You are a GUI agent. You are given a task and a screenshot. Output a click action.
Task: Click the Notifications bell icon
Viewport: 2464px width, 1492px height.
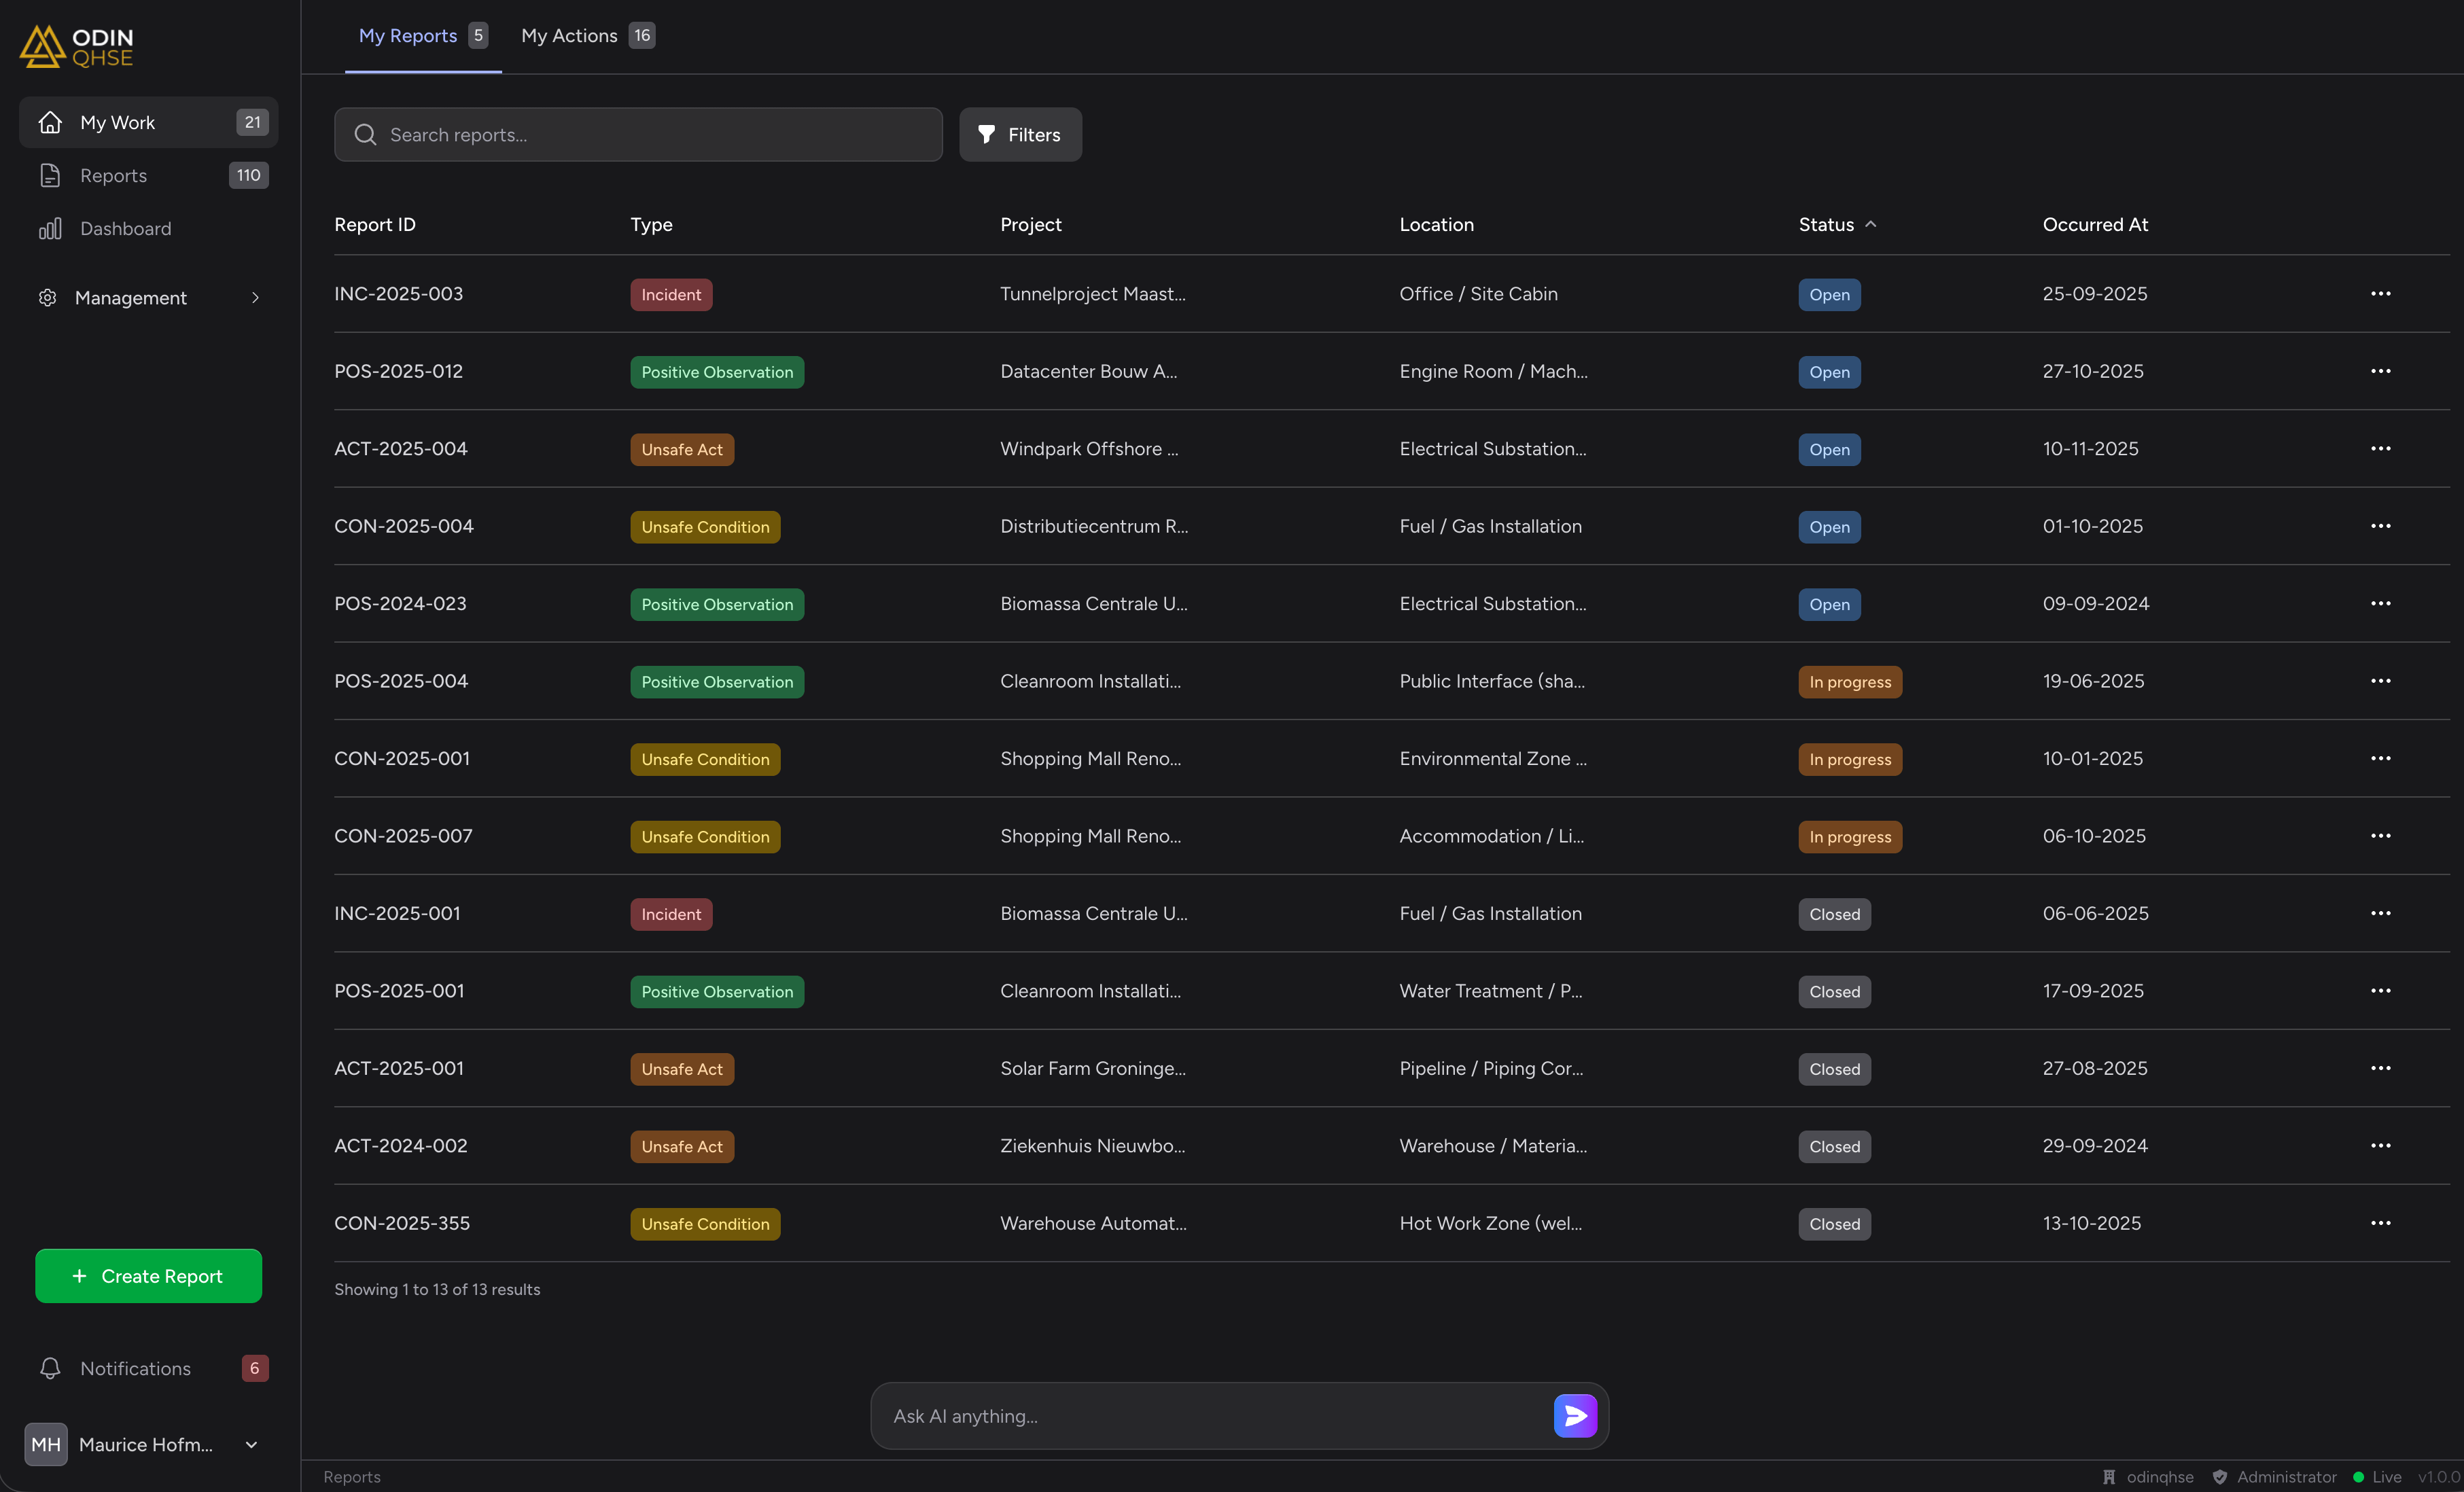click(50, 1368)
